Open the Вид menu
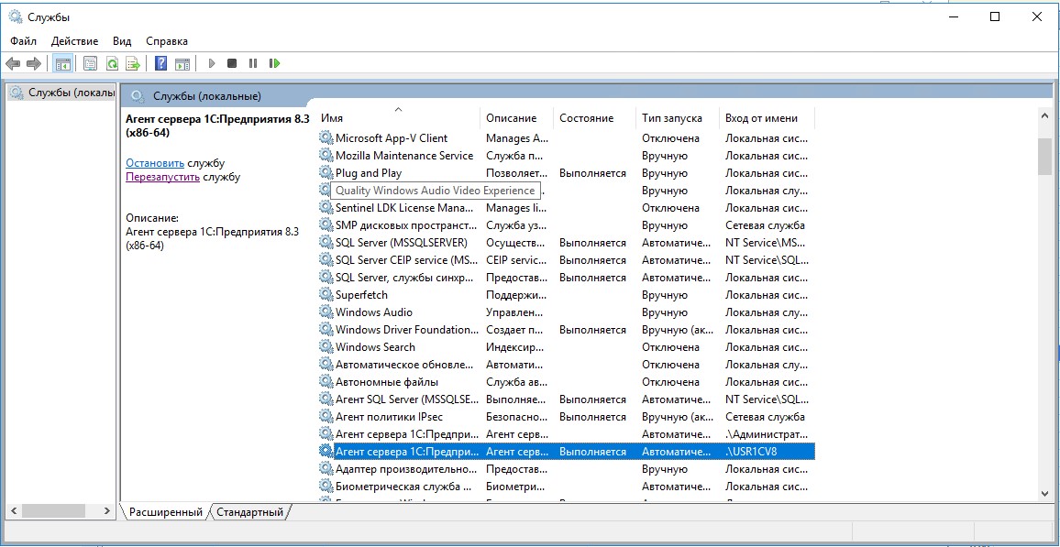 (122, 41)
